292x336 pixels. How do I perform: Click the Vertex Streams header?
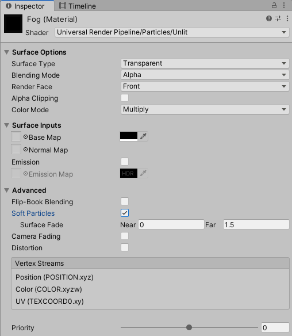[150, 263]
